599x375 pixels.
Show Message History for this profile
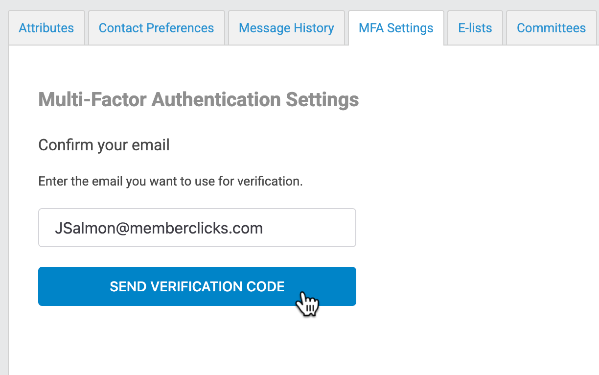coord(286,28)
